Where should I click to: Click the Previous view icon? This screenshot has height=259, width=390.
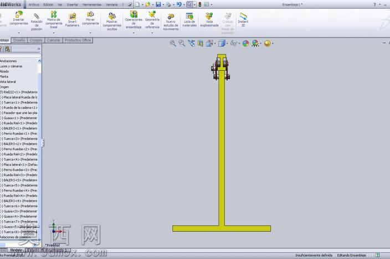click(191, 44)
